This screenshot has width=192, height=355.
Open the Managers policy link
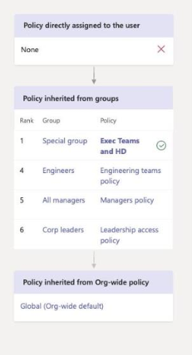pos(127,200)
